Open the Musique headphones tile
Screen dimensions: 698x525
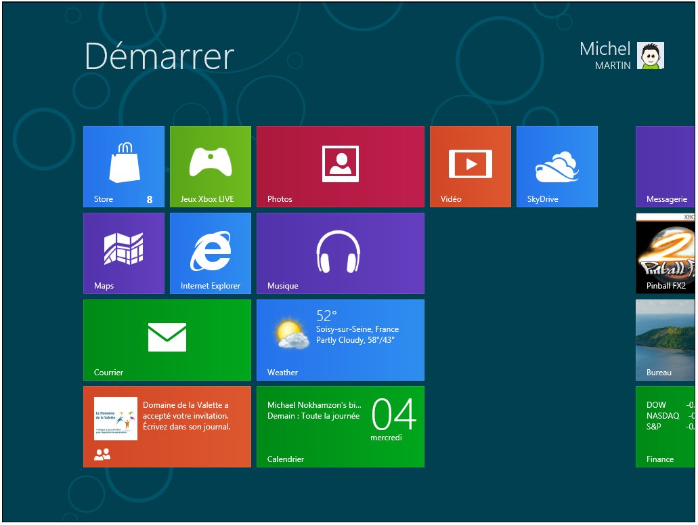click(340, 253)
